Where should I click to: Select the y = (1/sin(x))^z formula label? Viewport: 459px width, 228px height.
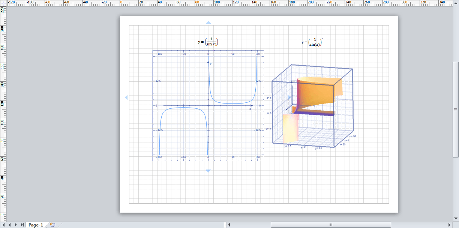pos(312,42)
